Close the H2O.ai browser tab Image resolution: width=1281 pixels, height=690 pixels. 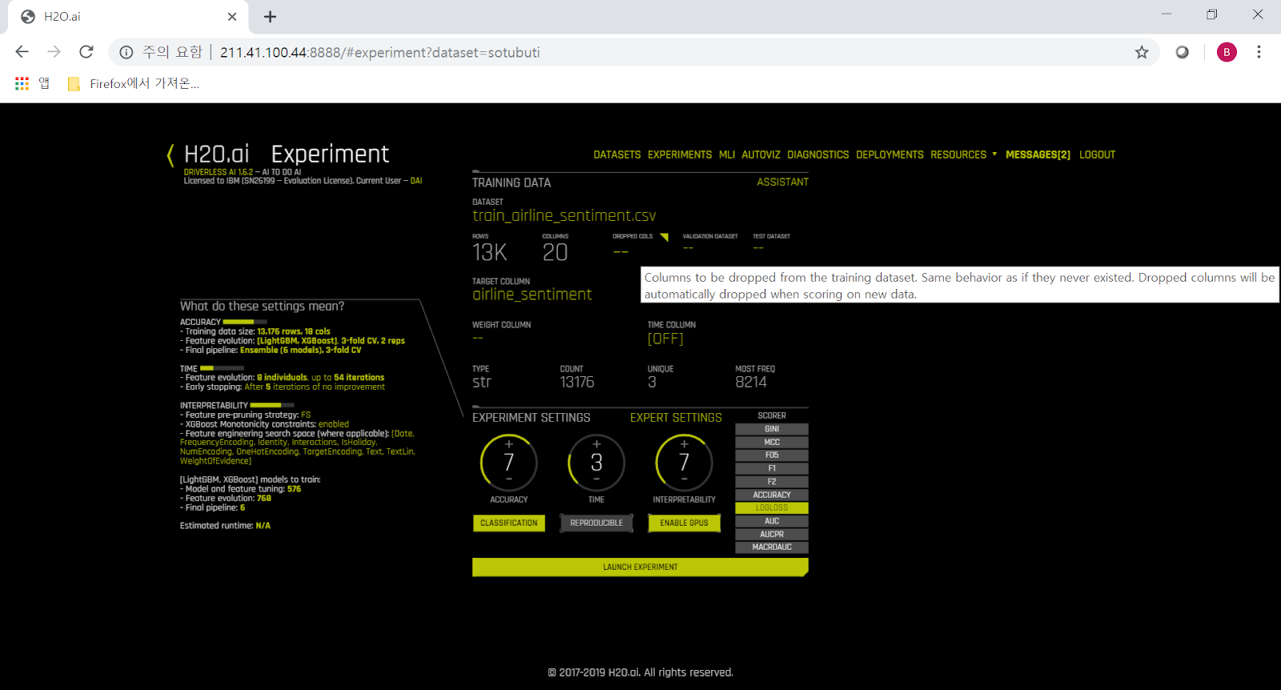[x=232, y=17]
